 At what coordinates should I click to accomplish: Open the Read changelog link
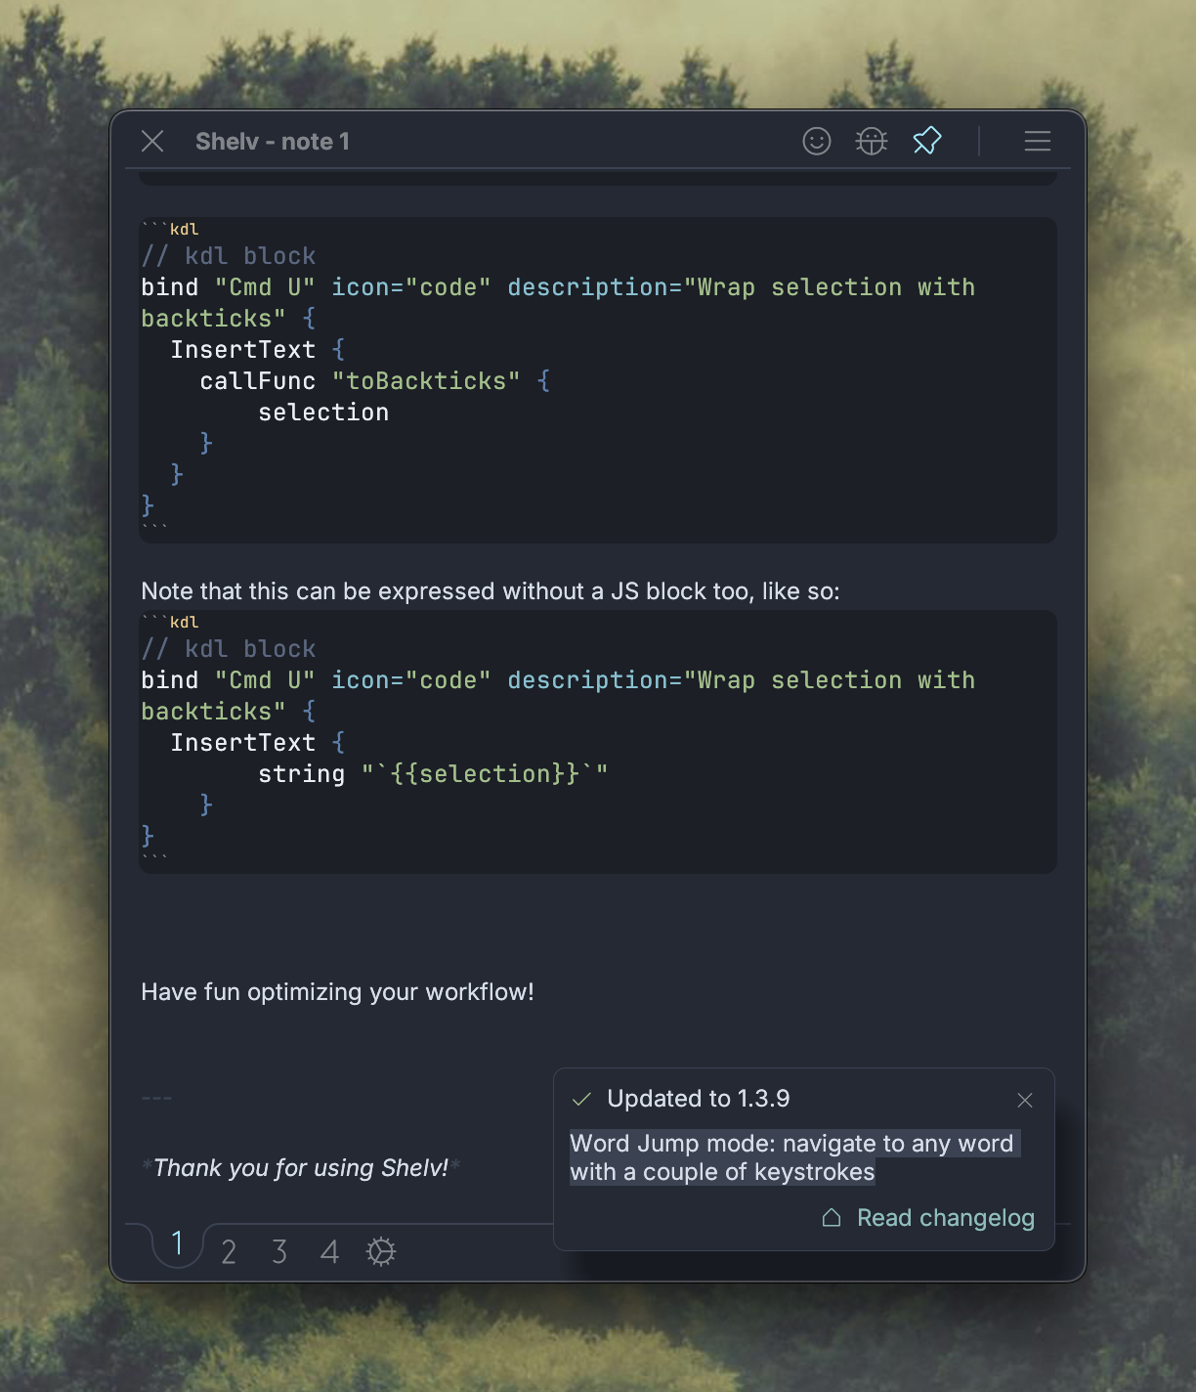pos(945,1218)
